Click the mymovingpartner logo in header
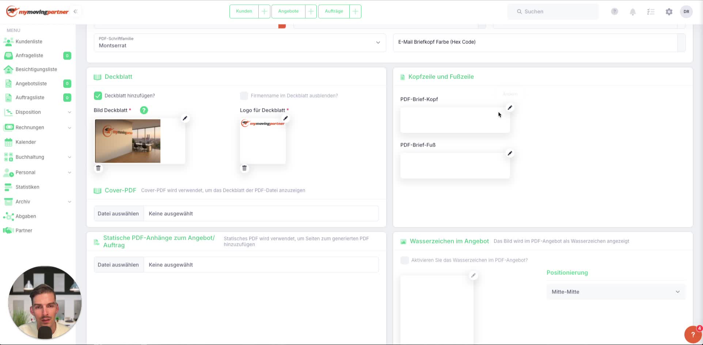Image resolution: width=703 pixels, height=345 pixels. (37, 11)
